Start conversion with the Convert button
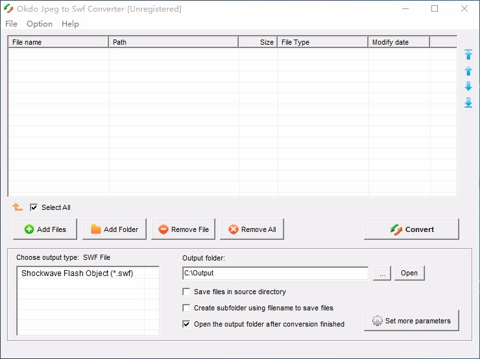 (411, 229)
